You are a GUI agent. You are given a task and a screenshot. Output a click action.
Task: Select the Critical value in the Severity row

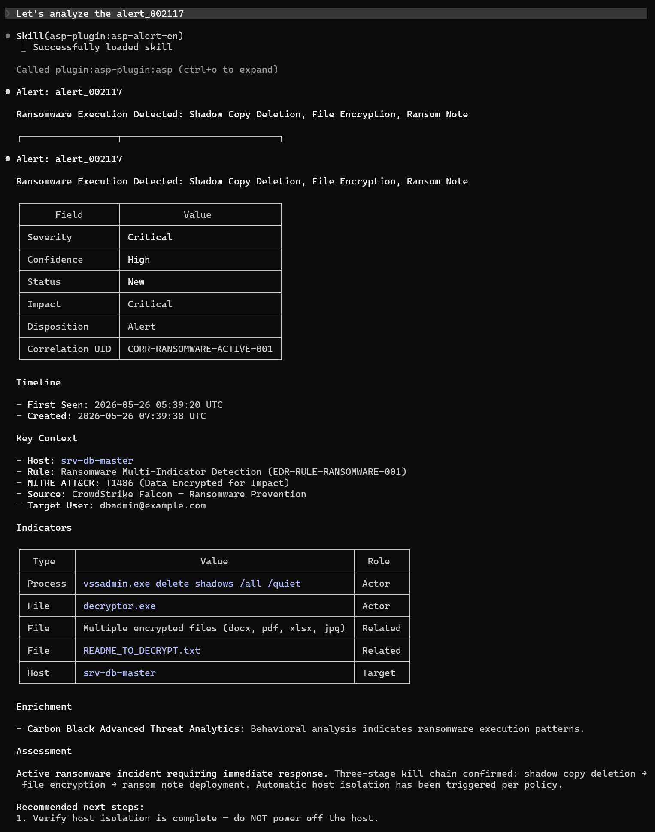pos(150,237)
